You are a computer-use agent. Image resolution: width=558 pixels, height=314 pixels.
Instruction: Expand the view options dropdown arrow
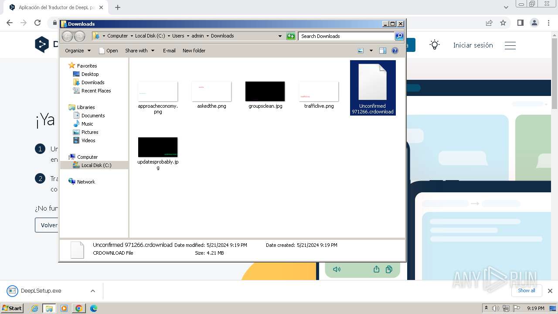(x=371, y=51)
